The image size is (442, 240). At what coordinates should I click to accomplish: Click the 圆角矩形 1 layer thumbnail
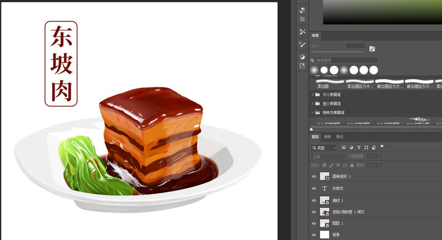[x=325, y=176]
